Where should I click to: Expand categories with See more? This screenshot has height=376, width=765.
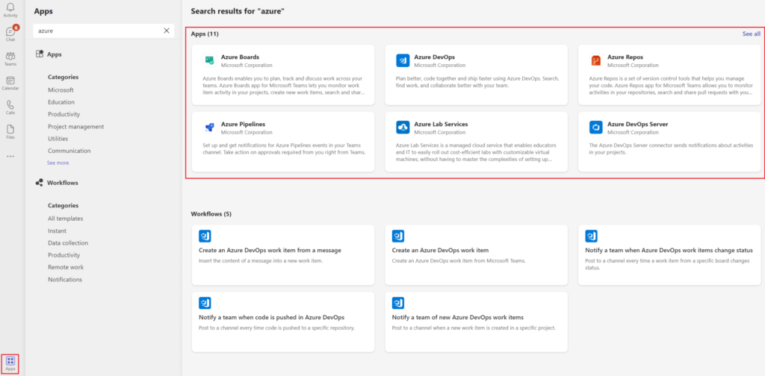(x=58, y=163)
